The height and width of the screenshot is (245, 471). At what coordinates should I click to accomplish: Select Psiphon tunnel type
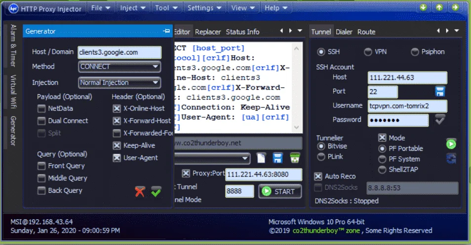(x=415, y=52)
